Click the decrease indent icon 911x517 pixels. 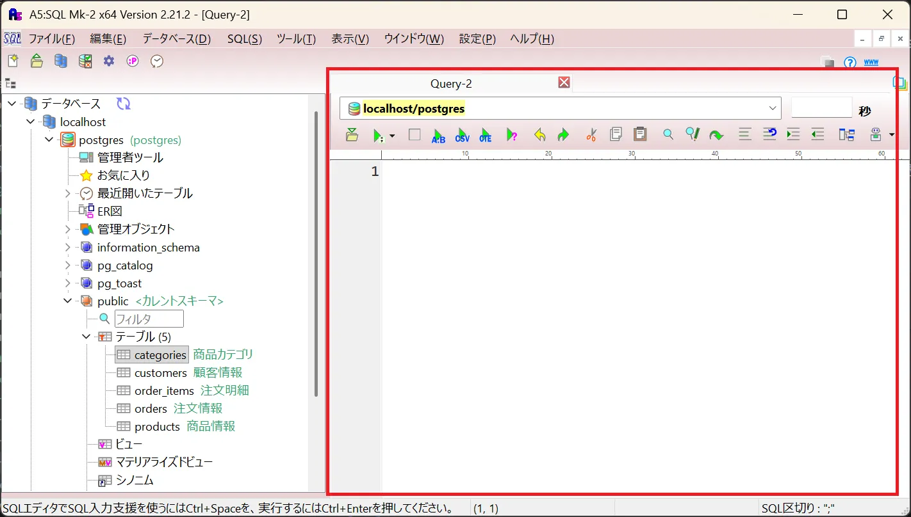(x=817, y=134)
